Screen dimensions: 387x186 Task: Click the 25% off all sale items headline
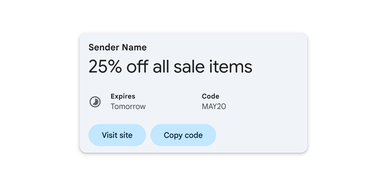click(x=170, y=67)
